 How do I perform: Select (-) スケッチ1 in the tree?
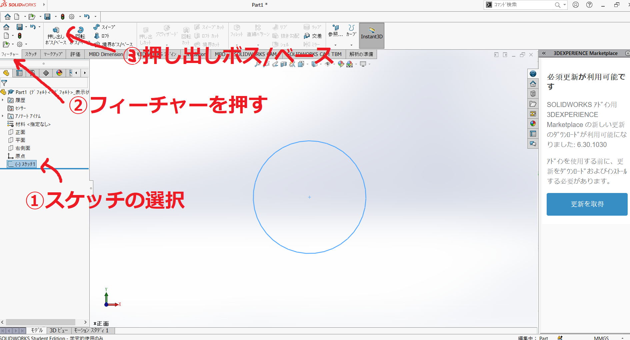[22, 164]
